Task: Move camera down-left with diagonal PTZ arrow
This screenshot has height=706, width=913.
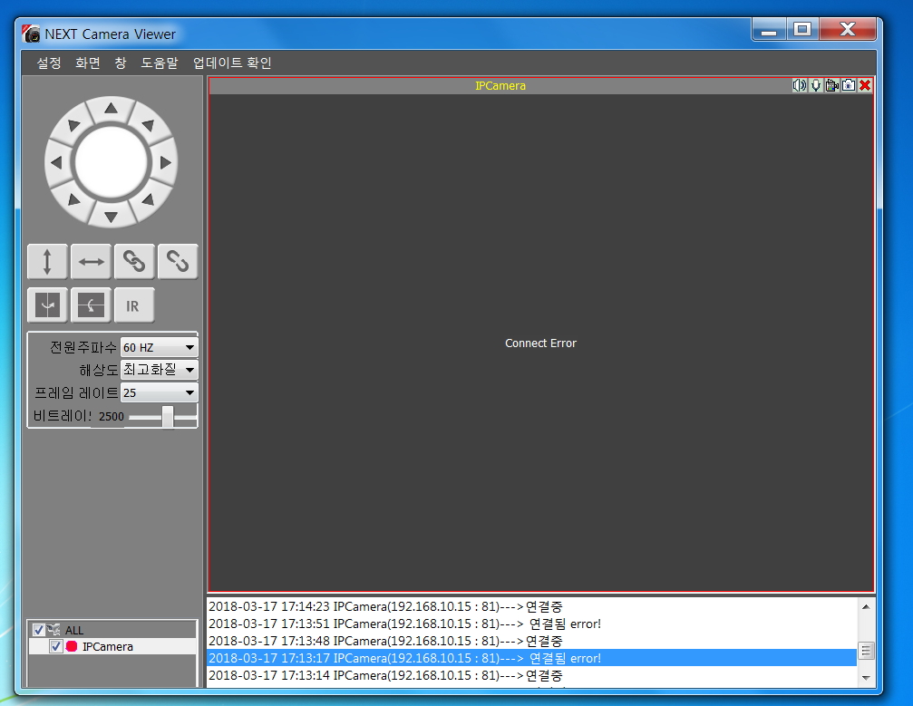Action: click(x=74, y=200)
